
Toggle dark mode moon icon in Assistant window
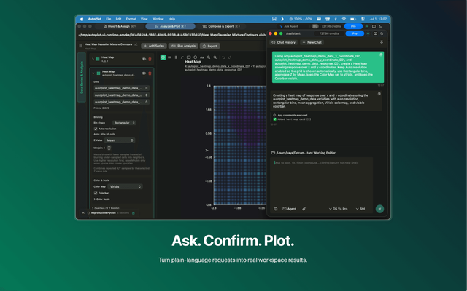[x=382, y=33]
